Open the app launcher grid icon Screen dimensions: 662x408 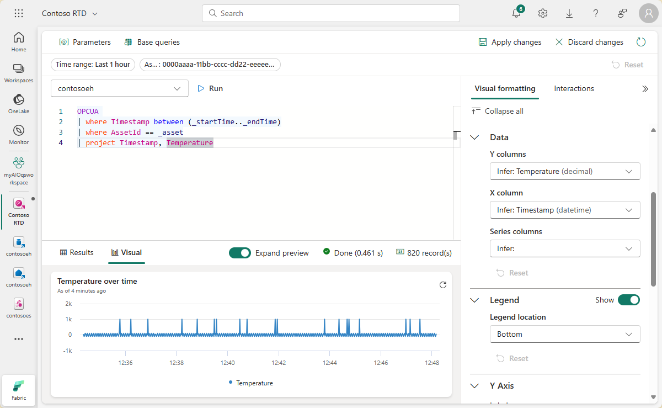pyautogui.click(x=18, y=13)
